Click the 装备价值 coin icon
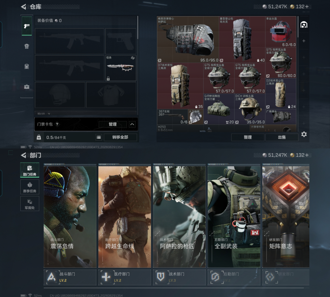Screen dimensions: 330x297 tap(56, 21)
